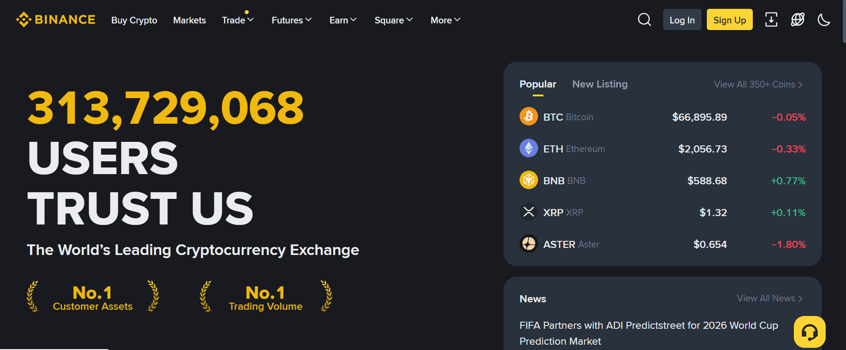Click the Bitcoin coin icon

528,116
